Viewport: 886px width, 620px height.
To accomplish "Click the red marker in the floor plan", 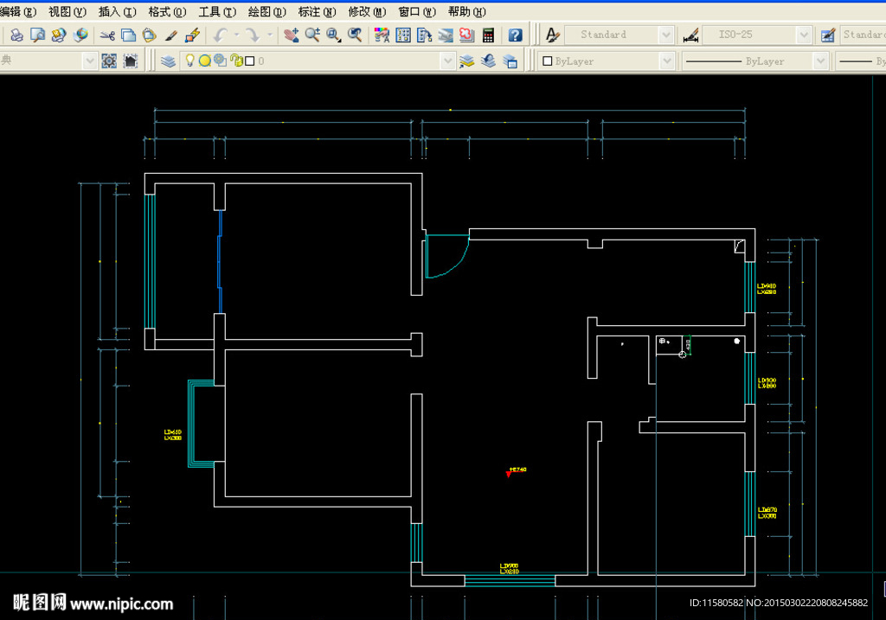I will coord(508,474).
